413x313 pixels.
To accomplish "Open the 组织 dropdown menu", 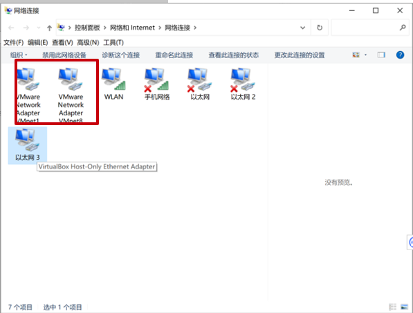I will tap(19, 55).
